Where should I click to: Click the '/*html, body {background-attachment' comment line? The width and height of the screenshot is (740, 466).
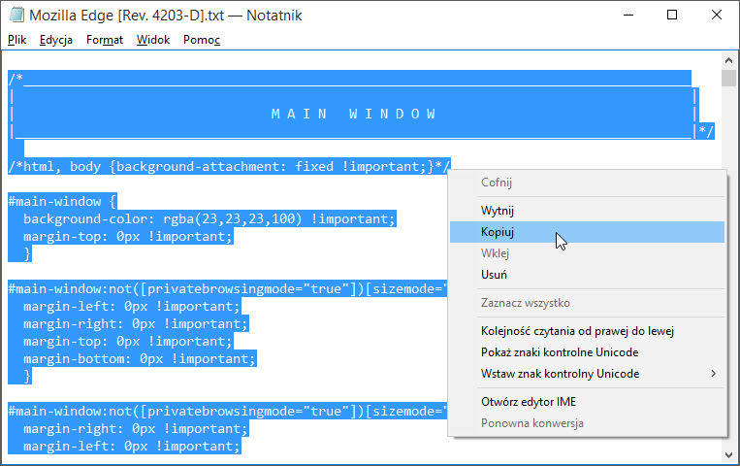pyautogui.click(x=229, y=167)
